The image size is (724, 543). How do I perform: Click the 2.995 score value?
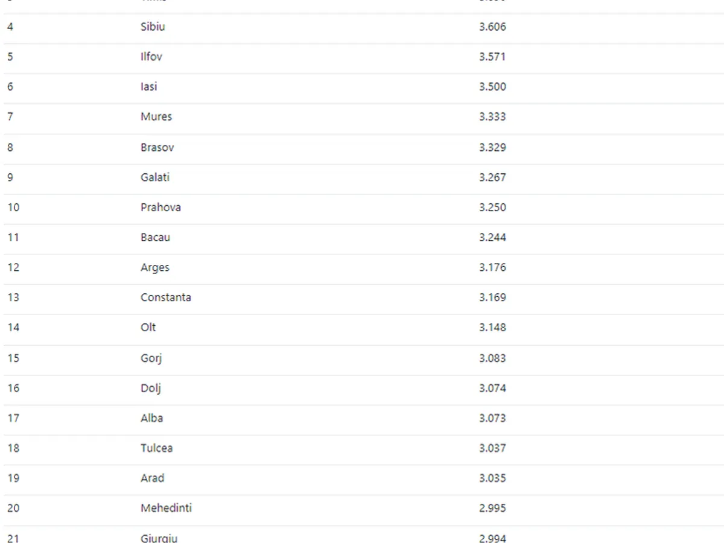pos(493,508)
